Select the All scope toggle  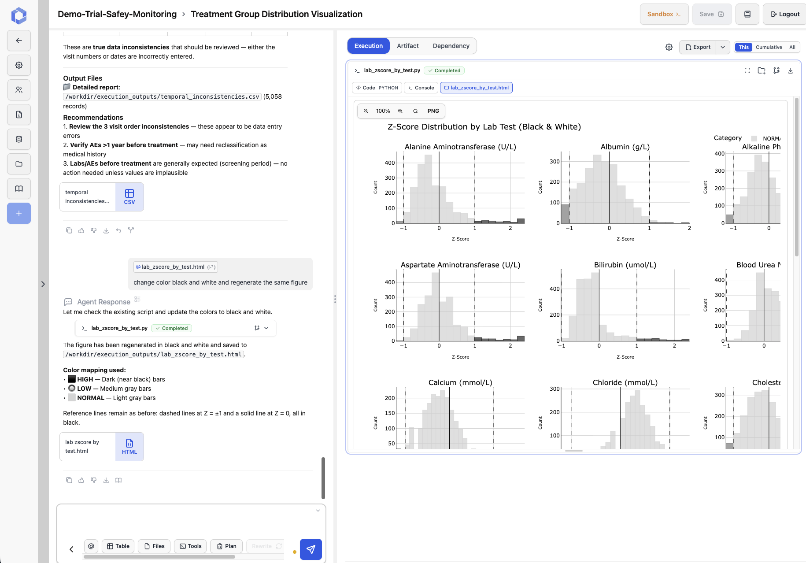pyautogui.click(x=792, y=47)
